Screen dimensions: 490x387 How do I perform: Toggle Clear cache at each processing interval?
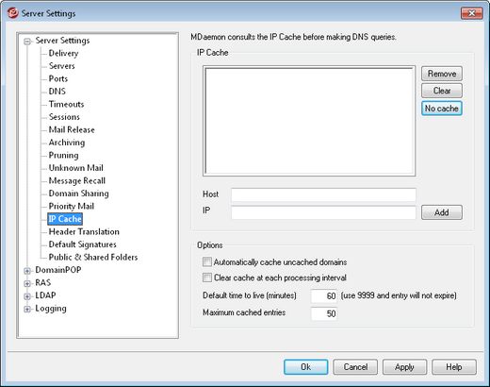tap(207, 278)
